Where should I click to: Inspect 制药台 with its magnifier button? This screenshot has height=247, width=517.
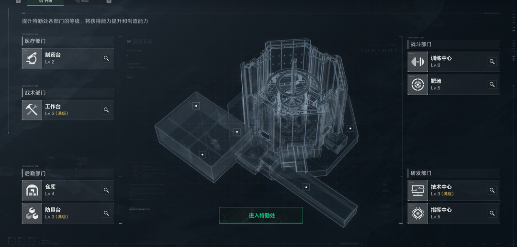(x=106, y=59)
